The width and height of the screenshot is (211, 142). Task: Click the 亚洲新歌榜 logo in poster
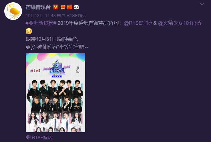pos(57,69)
